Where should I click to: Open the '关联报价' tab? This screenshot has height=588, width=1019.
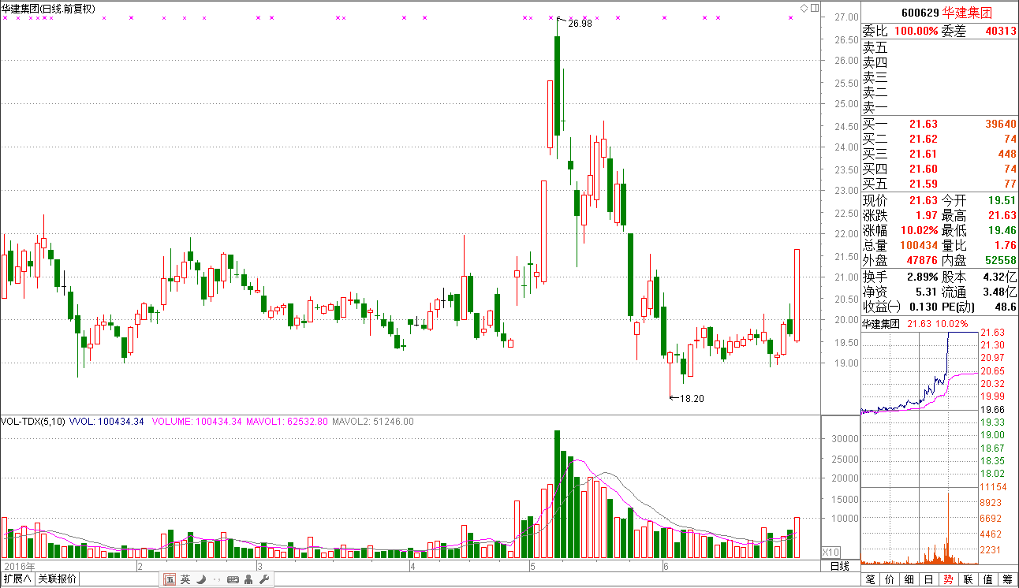pos(58,579)
